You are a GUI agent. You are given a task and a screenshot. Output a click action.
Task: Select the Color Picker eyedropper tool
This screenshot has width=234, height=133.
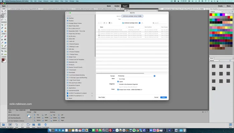[2, 43]
